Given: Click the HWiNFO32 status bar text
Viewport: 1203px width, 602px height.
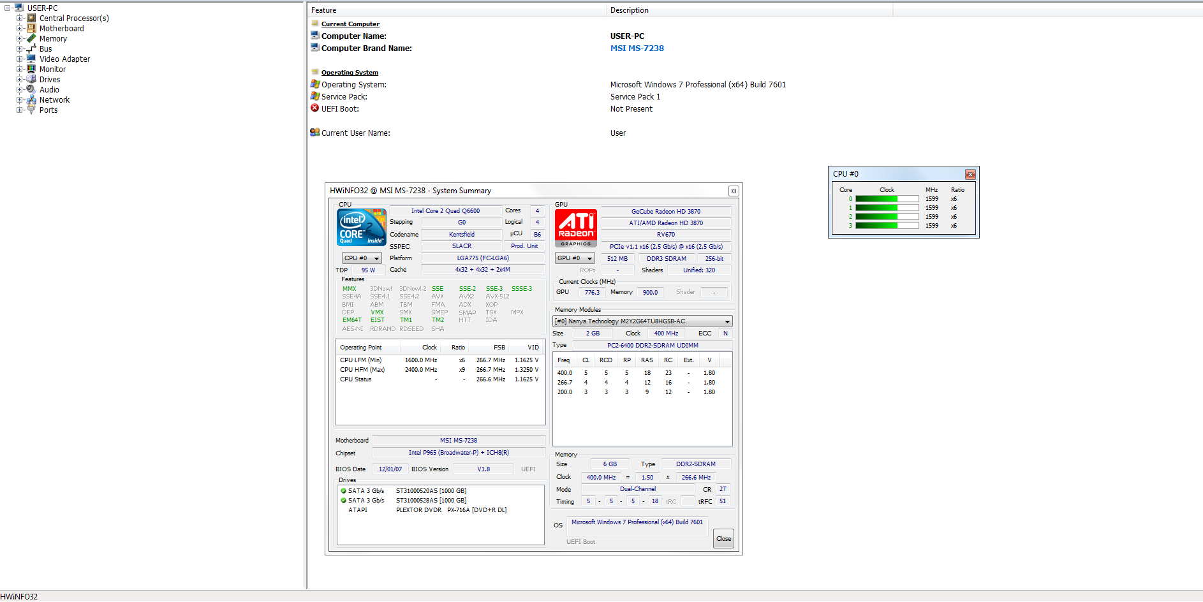Looking at the screenshot, I should [x=19, y=597].
